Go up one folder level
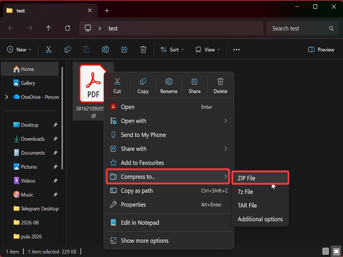Image resolution: width=343 pixels, height=257 pixels. (48, 28)
